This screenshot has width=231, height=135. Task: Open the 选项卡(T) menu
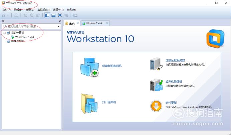pyautogui.click(x=58, y=10)
